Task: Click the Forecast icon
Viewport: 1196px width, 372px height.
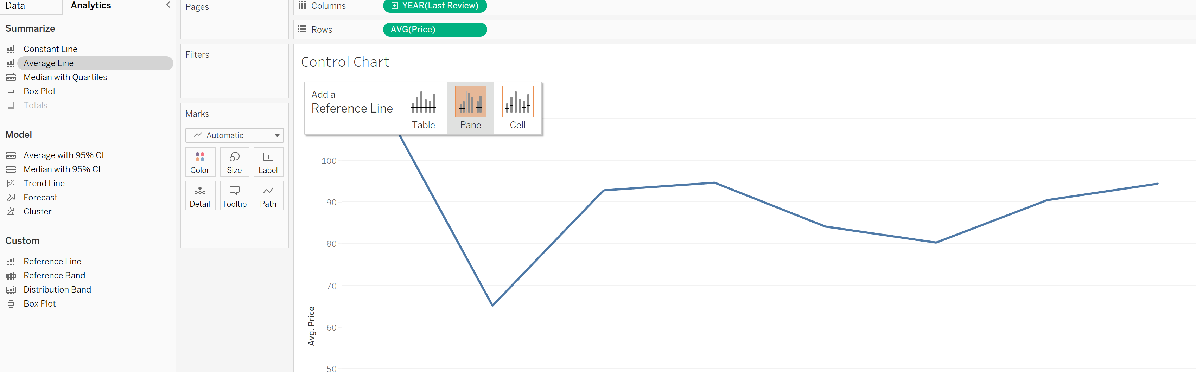Action: pyautogui.click(x=11, y=198)
